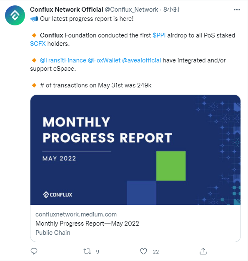The image size is (248, 261).
Task: Click the retweet arrows icon
Action: click(x=88, y=251)
